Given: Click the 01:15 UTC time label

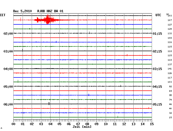Looking at the screenshot, I should tap(157, 33).
